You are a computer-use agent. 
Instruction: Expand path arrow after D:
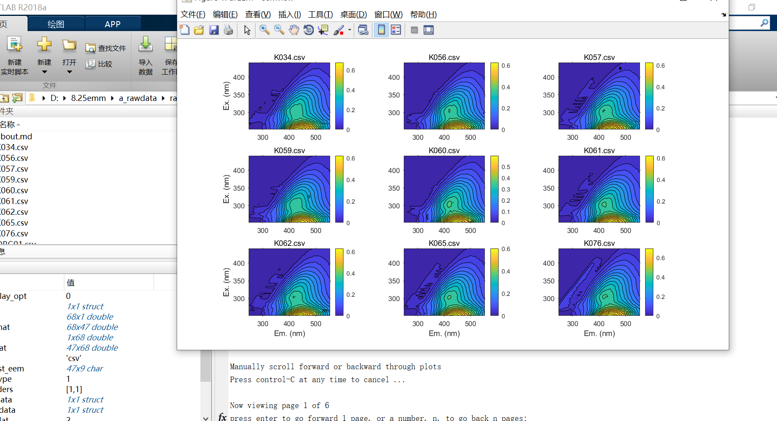[65, 98]
